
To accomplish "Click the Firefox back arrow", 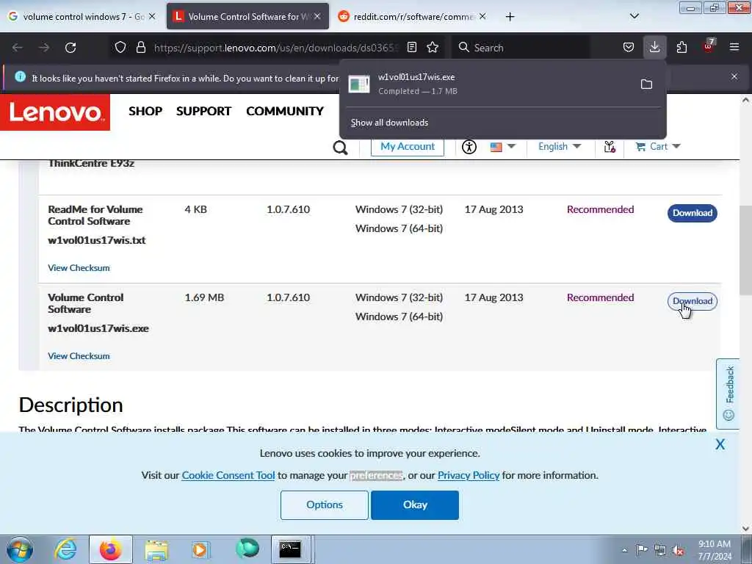I will (x=18, y=48).
